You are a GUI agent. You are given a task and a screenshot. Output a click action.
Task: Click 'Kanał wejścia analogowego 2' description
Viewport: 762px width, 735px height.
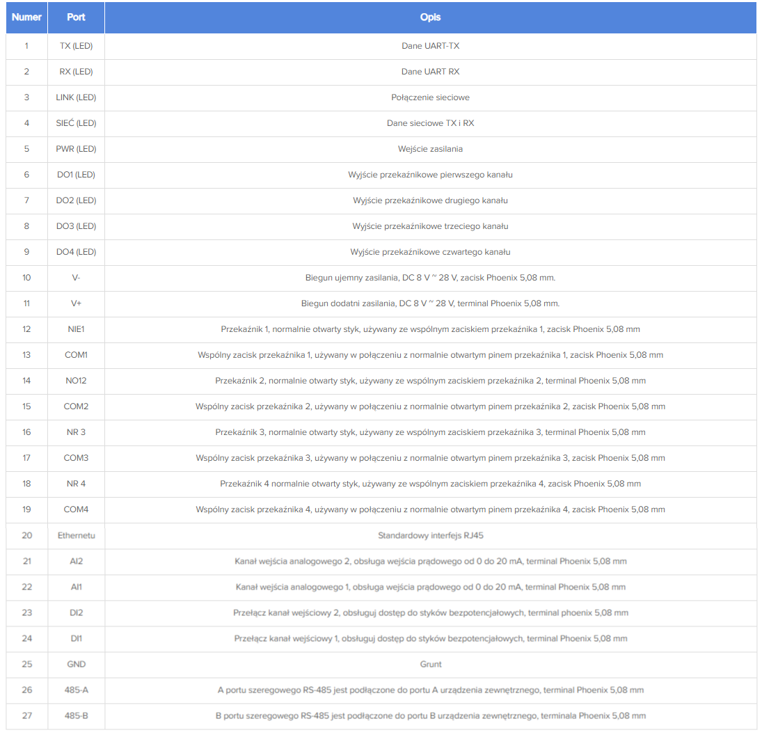[431, 562]
